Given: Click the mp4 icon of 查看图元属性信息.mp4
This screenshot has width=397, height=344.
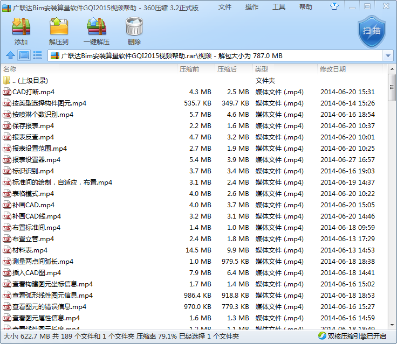Looking at the screenshot, I should click(7, 318).
